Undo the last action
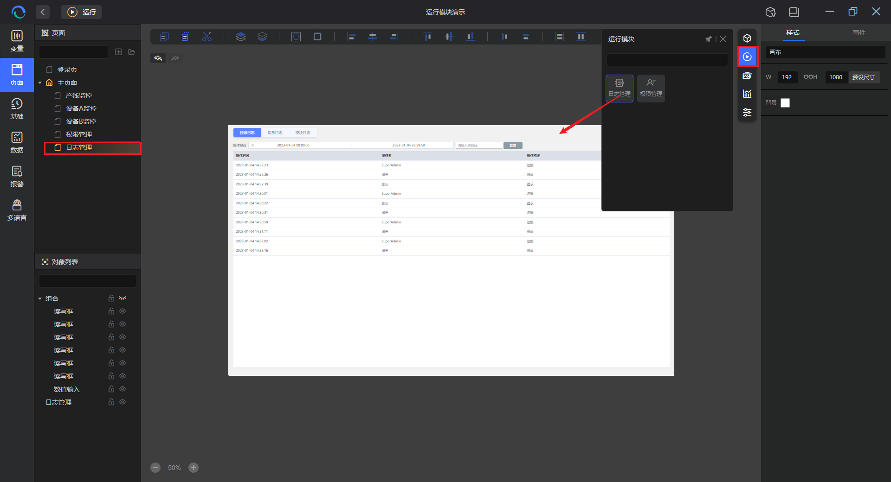The image size is (891, 482). [x=158, y=58]
